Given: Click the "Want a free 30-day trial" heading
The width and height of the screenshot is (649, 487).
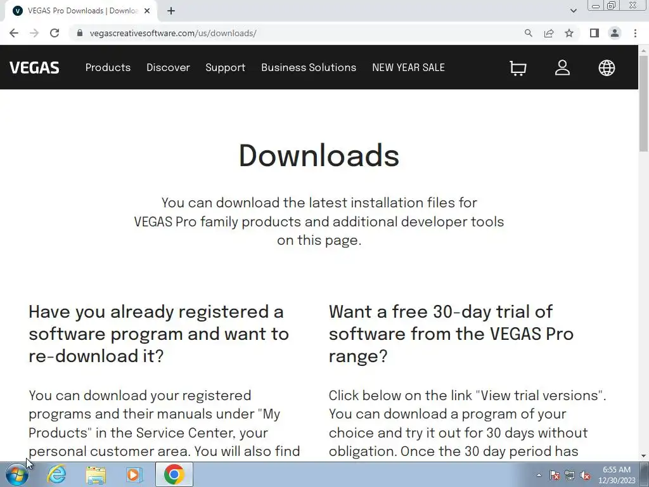Looking at the screenshot, I should [451, 334].
